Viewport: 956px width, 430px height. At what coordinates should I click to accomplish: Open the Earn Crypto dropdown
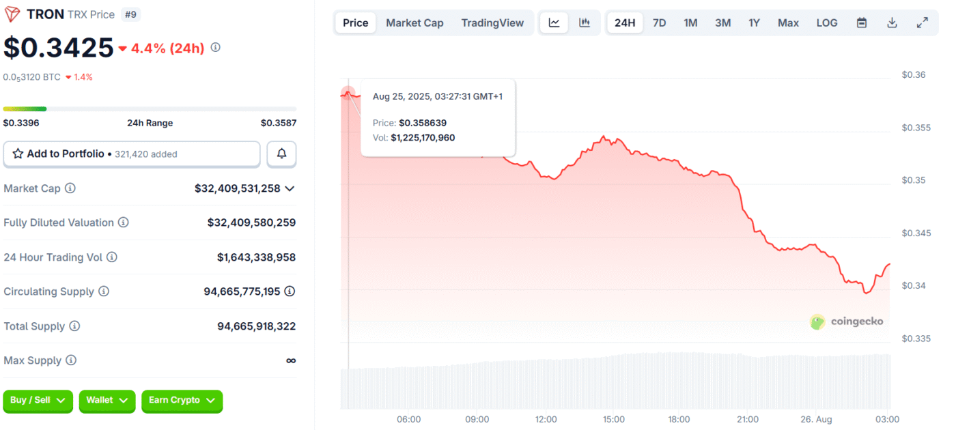point(182,401)
